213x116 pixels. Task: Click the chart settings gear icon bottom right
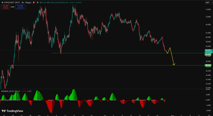[x=209, y=115]
